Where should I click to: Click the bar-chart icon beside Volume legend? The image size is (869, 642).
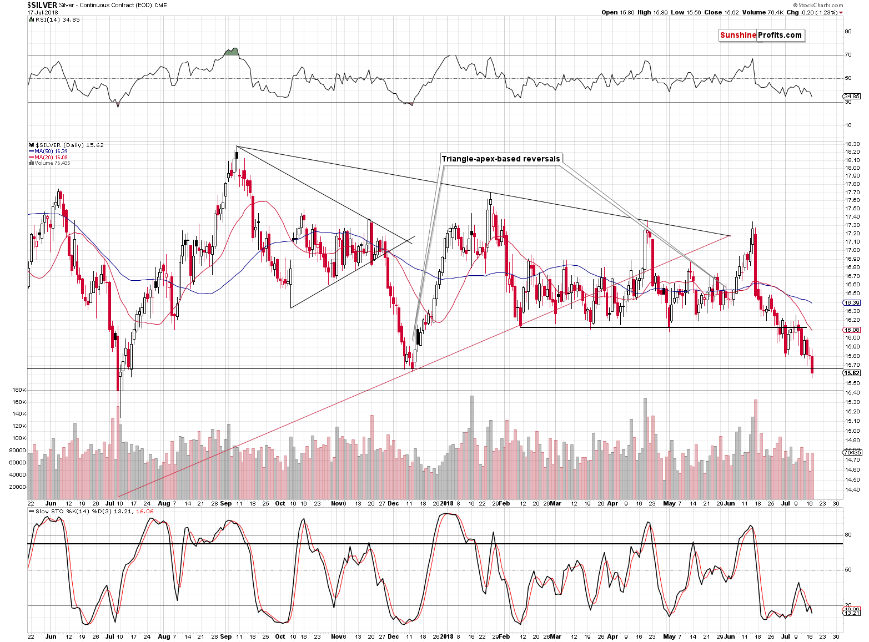click(31, 163)
